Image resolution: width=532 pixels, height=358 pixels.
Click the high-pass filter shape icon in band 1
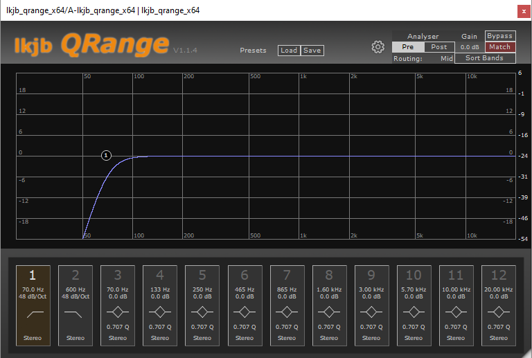pyautogui.click(x=35, y=314)
